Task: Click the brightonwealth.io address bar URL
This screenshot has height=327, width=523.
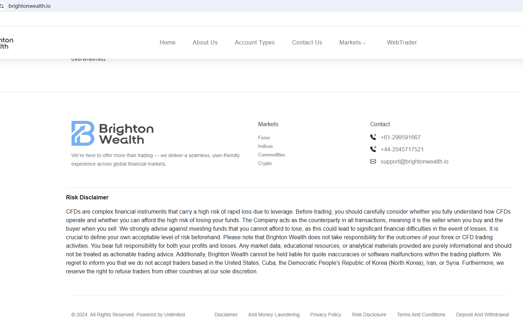Action: coord(30,6)
